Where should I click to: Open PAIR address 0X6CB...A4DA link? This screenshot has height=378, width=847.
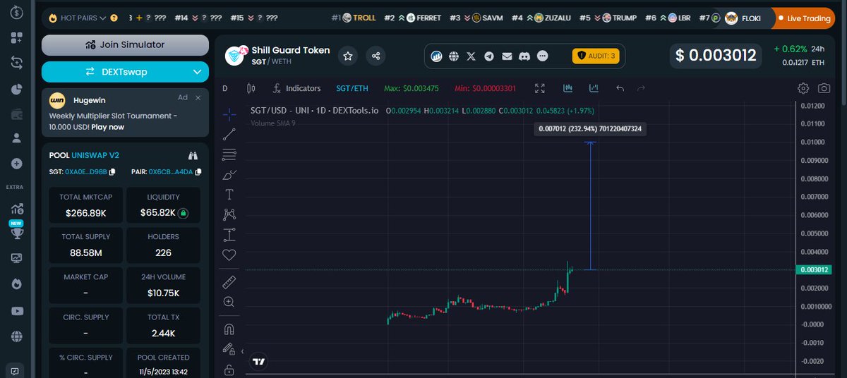pos(171,171)
